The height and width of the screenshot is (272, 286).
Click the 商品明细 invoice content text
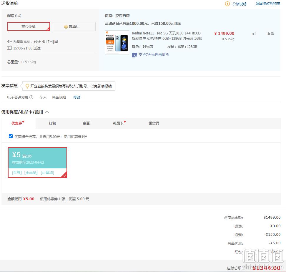59,97
